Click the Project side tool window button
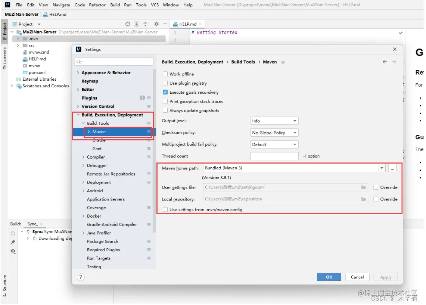 4,31
